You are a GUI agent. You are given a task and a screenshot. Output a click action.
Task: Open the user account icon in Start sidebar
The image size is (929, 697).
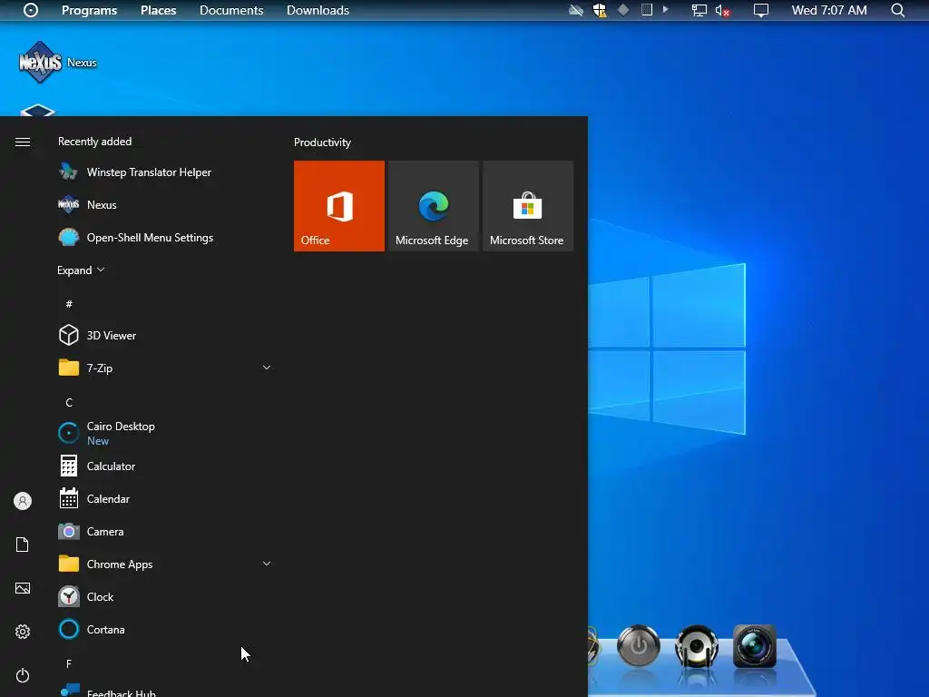23,501
